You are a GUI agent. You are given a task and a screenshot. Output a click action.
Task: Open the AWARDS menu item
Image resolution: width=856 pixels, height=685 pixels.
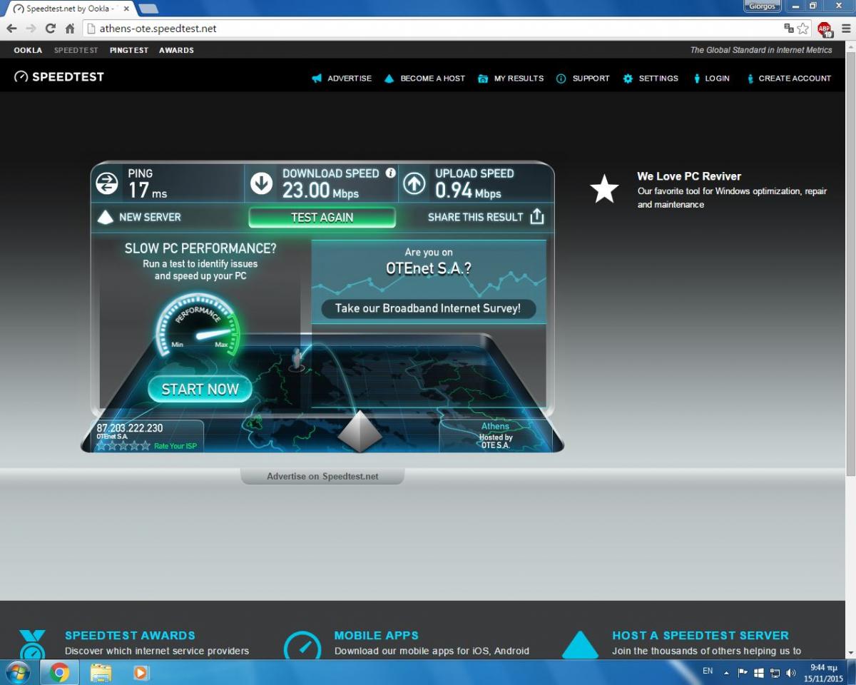pos(176,50)
